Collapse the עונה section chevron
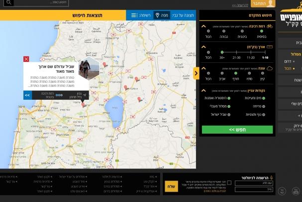This screenshot has width=302, height=202. pos(203,68)
